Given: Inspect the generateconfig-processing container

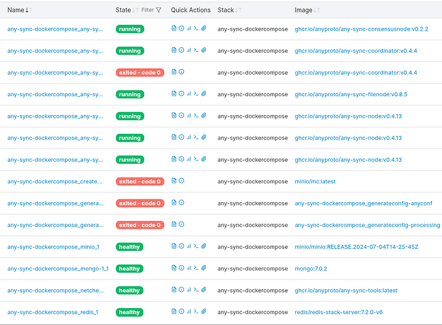Looking at the screenshot, I should [x=181, y=224].
